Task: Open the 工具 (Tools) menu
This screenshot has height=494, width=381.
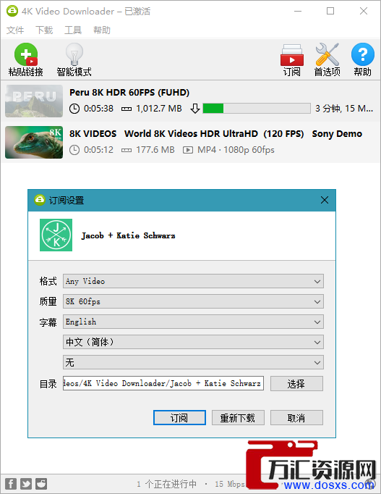Action: (x=73, y=30)
